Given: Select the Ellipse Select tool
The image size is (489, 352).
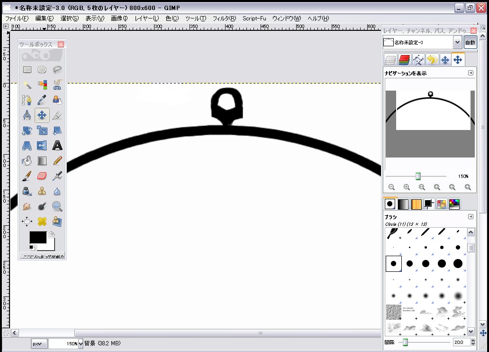Looking at the screenshot, I should tap(42, 69).
